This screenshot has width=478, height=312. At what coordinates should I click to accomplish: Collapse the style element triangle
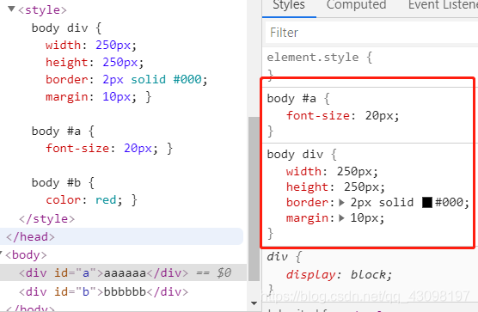(x=11, y=9)
